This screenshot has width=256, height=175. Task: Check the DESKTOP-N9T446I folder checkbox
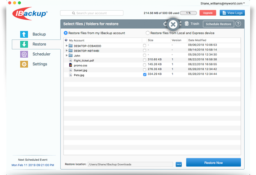coord(145,50)
